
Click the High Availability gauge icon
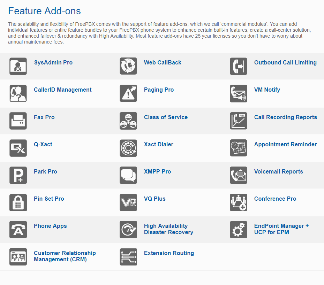coord(128,230)
